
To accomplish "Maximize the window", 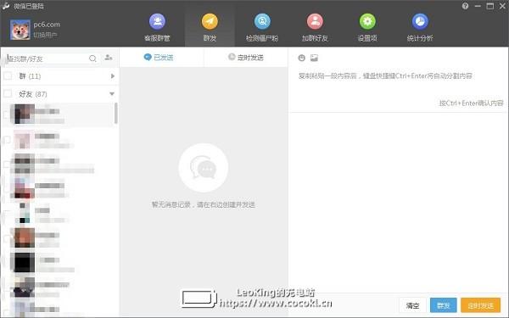I will point(490,6).
